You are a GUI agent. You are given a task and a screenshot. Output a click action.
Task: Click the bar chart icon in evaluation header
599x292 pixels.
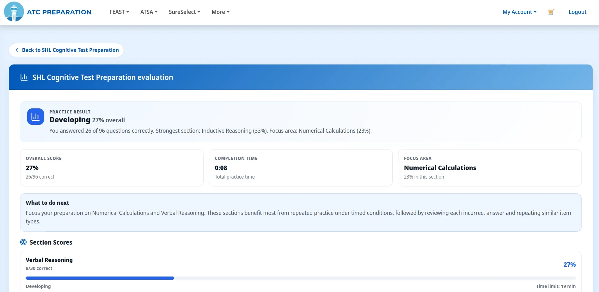(24, 77)
